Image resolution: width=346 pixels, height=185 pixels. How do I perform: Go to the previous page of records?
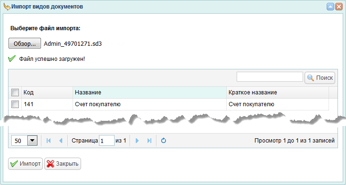pyautogui.click(x=61, y=141)
